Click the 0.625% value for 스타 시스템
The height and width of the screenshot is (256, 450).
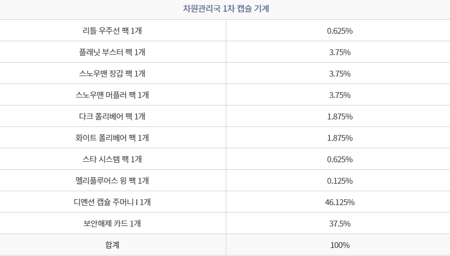coord(340,160)
